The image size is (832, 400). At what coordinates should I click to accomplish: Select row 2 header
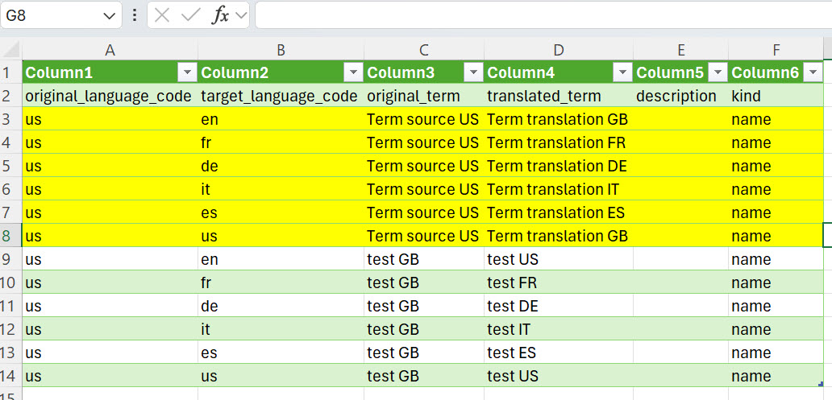click(10, 96)
